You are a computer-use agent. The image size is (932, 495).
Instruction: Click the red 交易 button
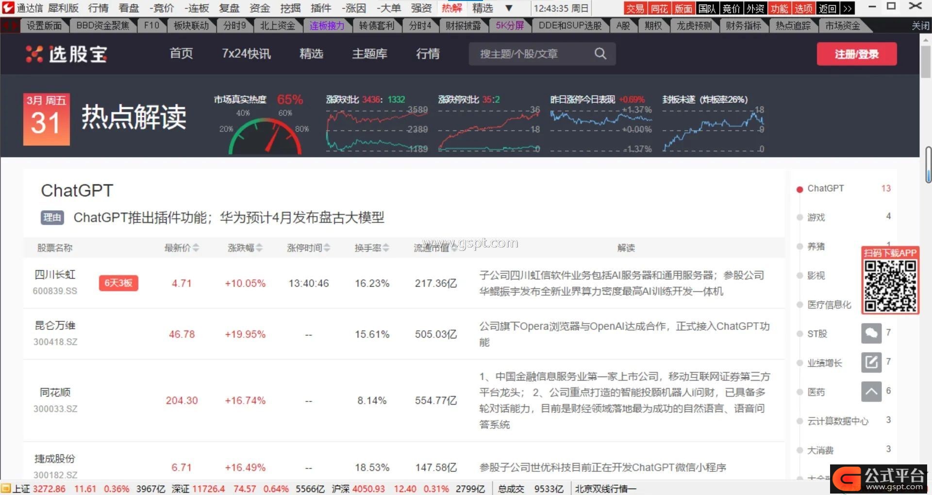point(635,8)
